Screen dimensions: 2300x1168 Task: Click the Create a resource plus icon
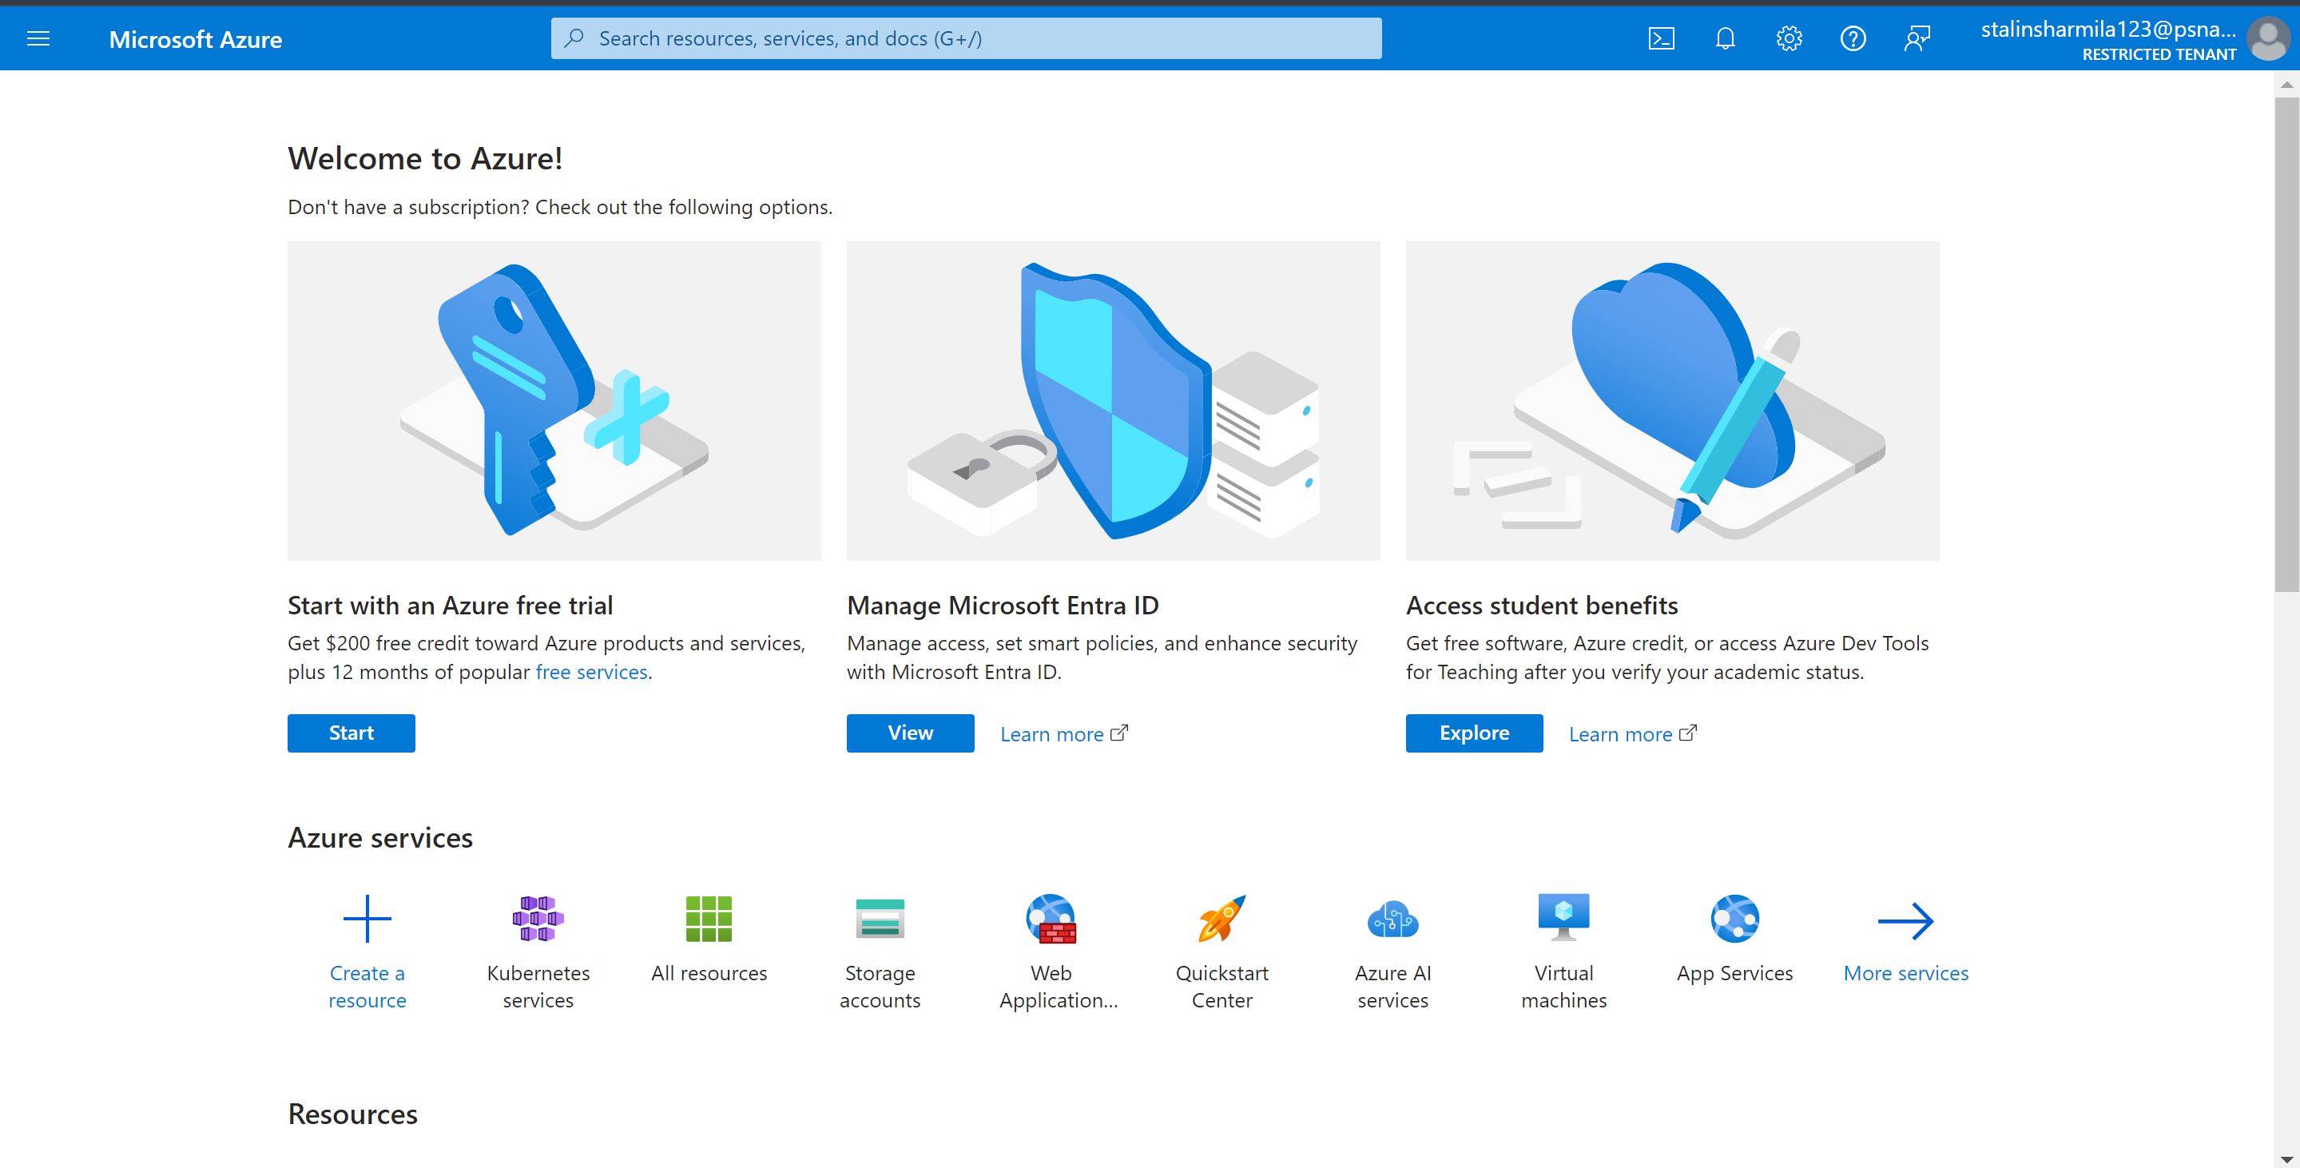coord(367,918)
